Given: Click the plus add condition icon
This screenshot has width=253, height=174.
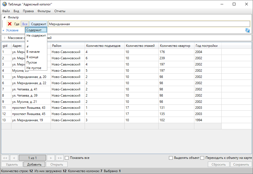Looking at the screenshot, I should [x=4, y=30].
